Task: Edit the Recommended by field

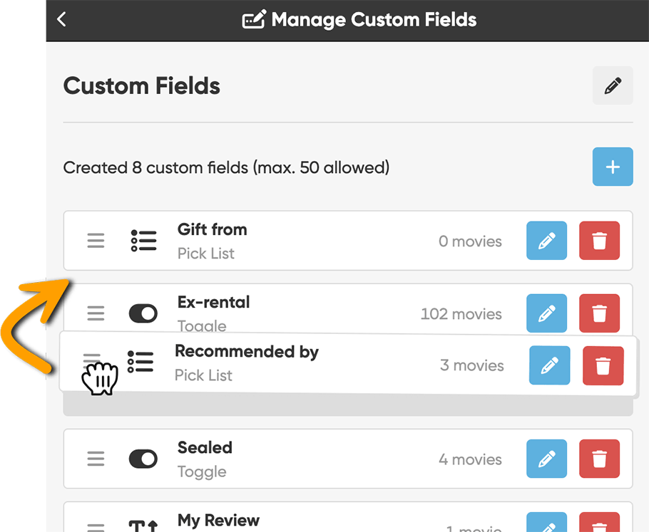Action: 549,365
